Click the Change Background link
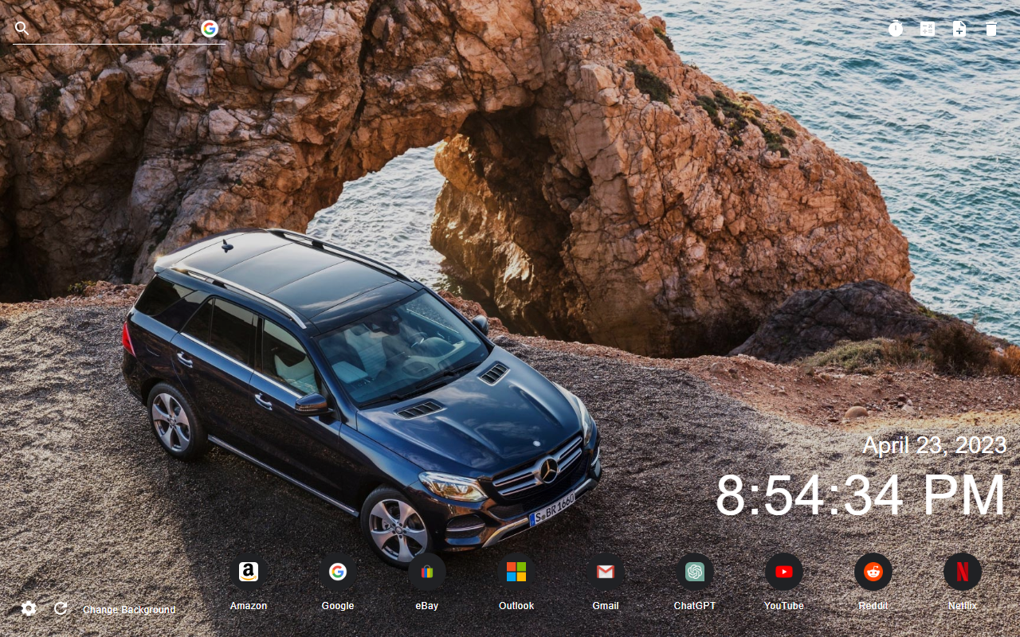 point(129,609)
